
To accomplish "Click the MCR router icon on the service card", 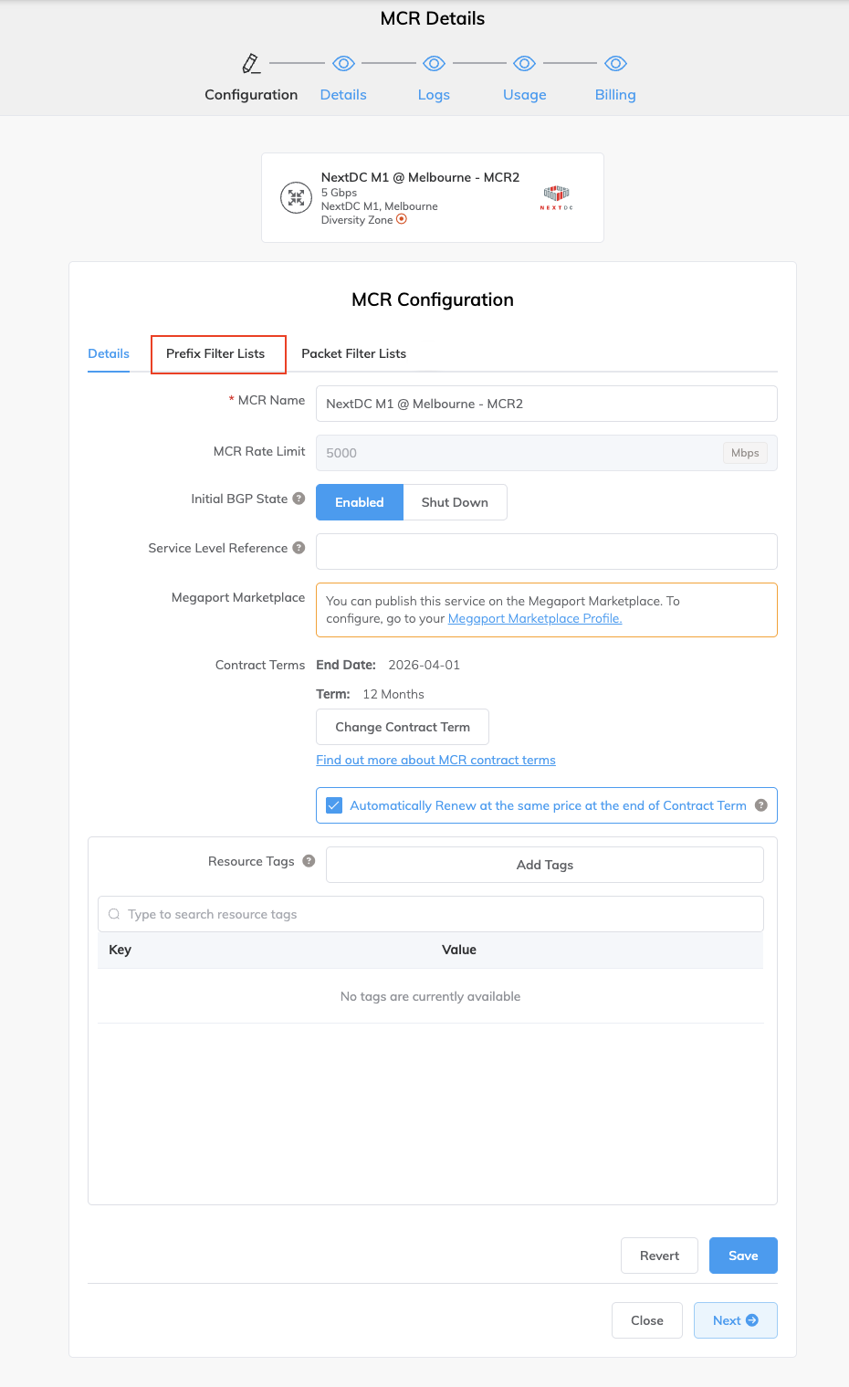I will coord(296,197).
